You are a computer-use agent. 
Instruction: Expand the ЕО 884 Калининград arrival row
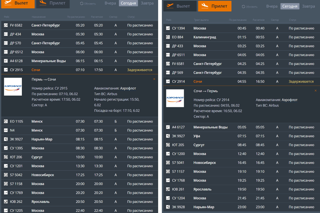pos(240,37)
